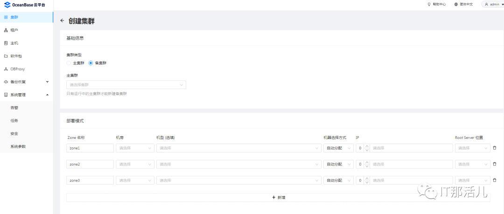Increase the zone1 machine count stepper
This screenshot has height=214, width=504.
pyautogui.click(x=367, y=146)
